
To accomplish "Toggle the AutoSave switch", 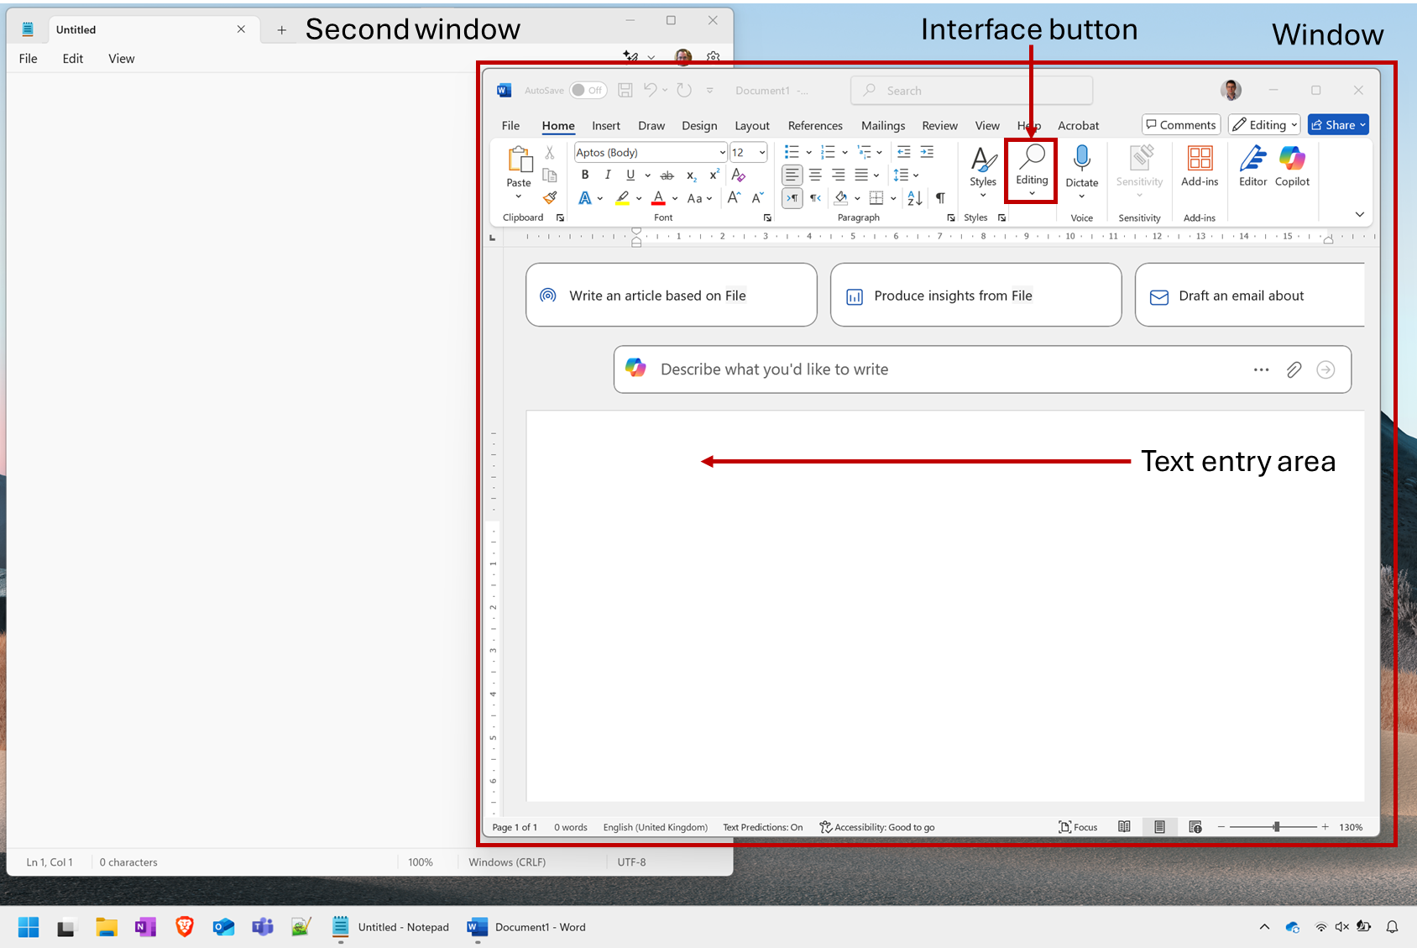I will 588,91.
